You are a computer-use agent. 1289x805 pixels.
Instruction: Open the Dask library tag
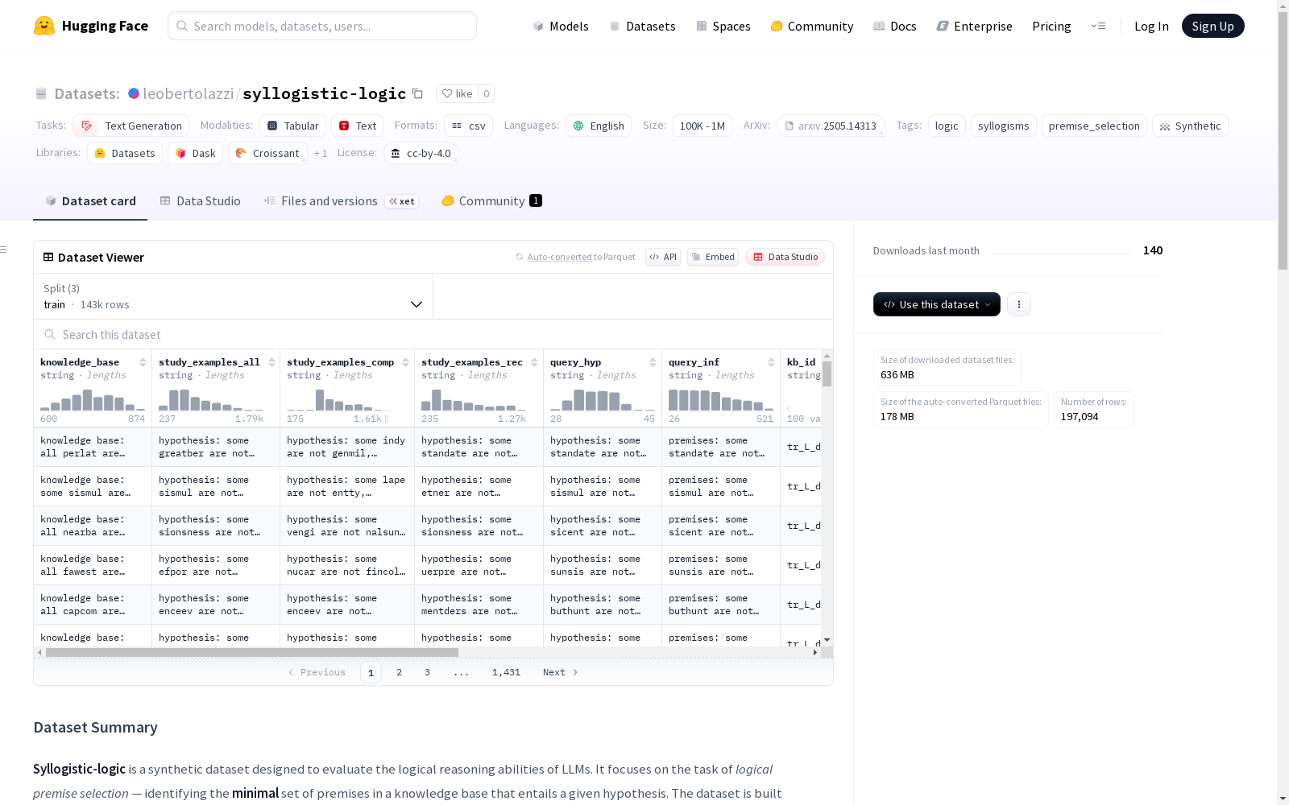195,153
